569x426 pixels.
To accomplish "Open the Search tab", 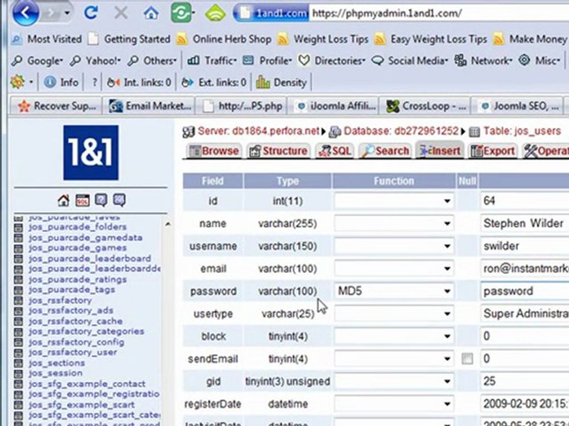I will coord(385,151).
